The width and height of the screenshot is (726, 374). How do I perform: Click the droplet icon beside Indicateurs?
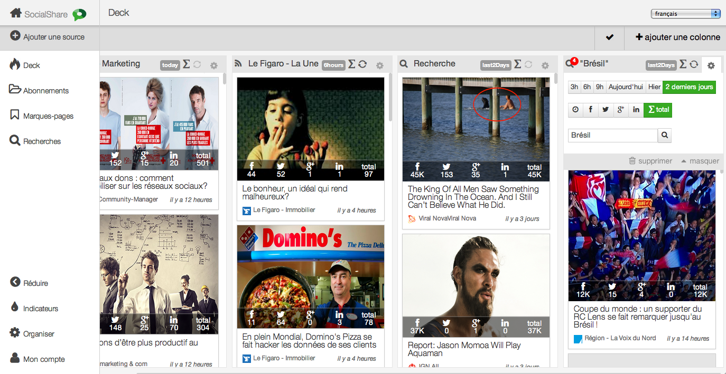tap(15, 307)
